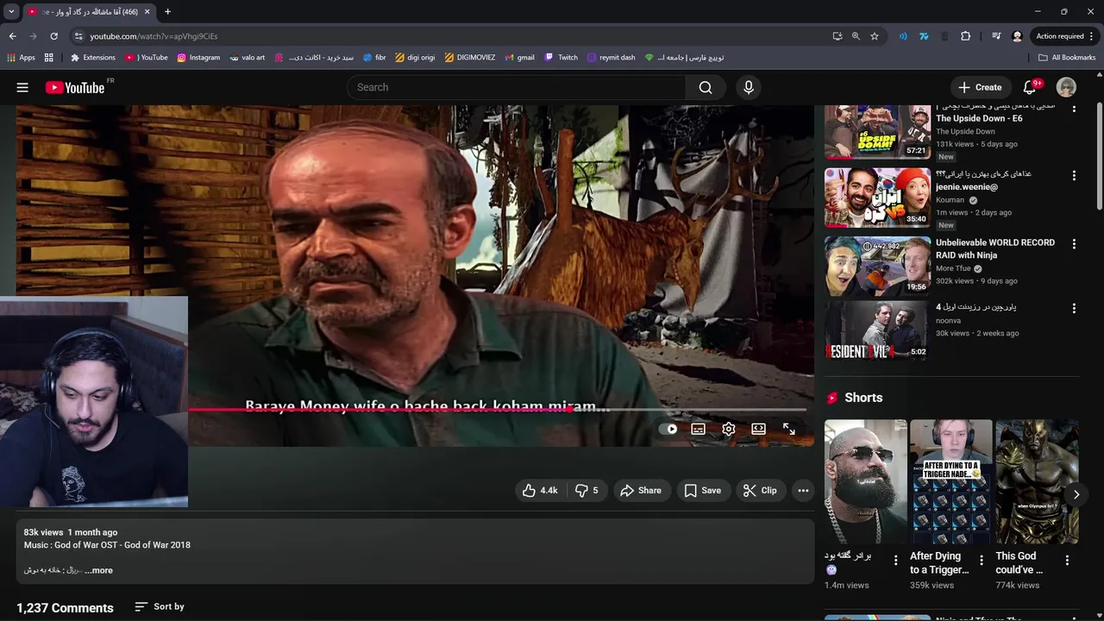Expand the description with ...more

pyautogui.click(x=99, y=570)
